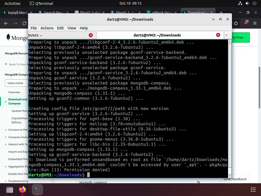Open the View menu in QTerminal

pos(72,28)
